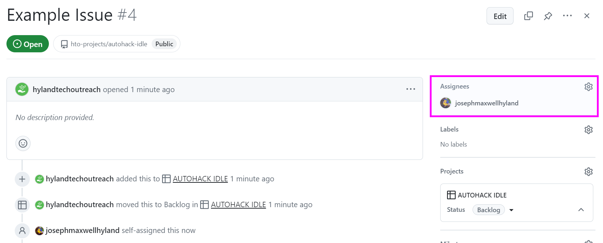Screen dimensions: 603x243
Task: Open the top three-dot options menu
Action: [567, 16]
